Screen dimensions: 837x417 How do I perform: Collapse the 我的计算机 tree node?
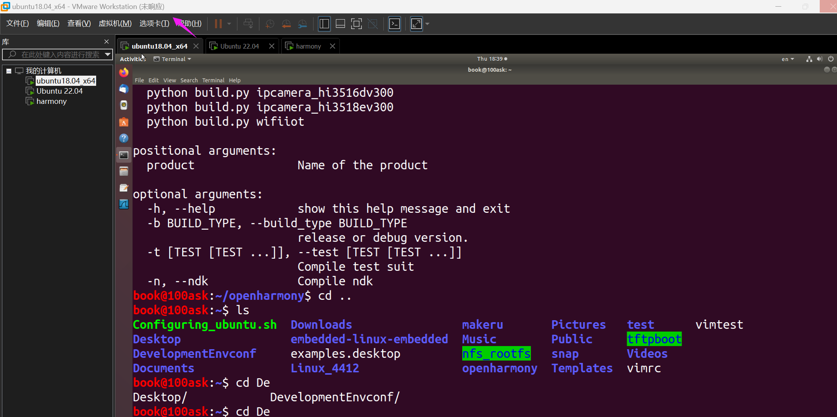(9, 71)
